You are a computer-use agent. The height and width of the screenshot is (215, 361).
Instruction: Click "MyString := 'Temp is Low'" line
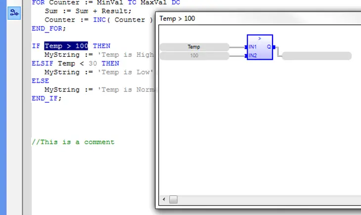pyautogui.click(x=99, y=72)
